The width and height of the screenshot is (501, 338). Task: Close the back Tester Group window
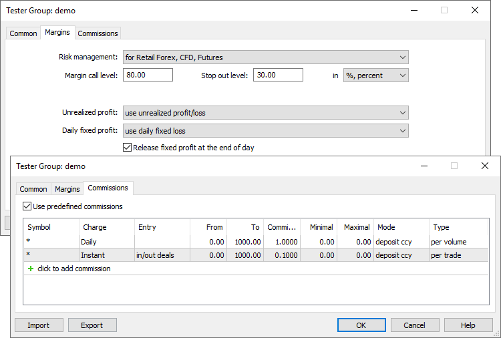coord(474,10)
